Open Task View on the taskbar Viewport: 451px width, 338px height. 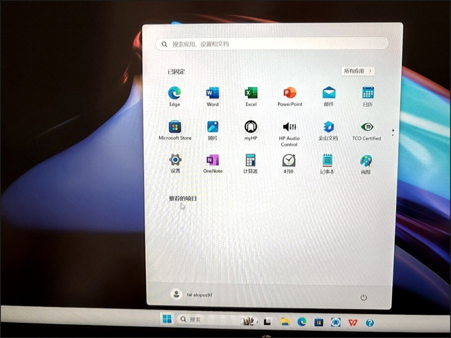[267, 321]
